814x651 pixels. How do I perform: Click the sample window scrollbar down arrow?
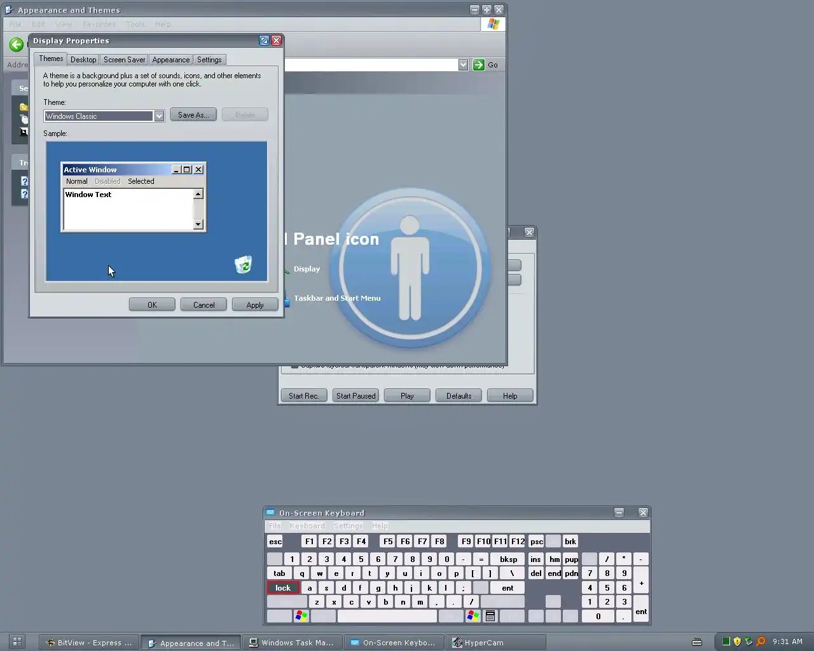click(x=198, y=224)
